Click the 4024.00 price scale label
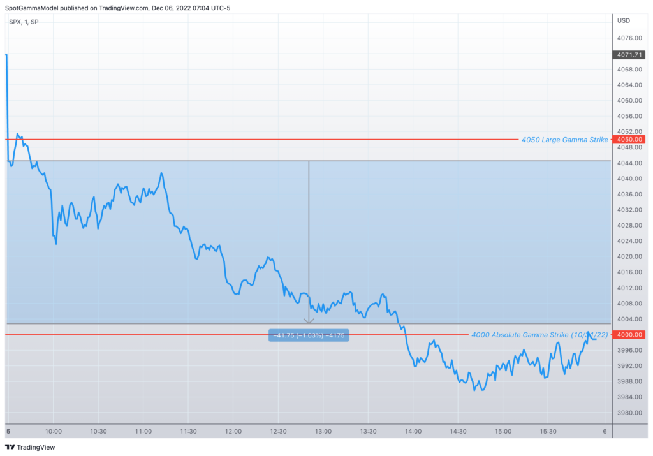 coord(628,241)
